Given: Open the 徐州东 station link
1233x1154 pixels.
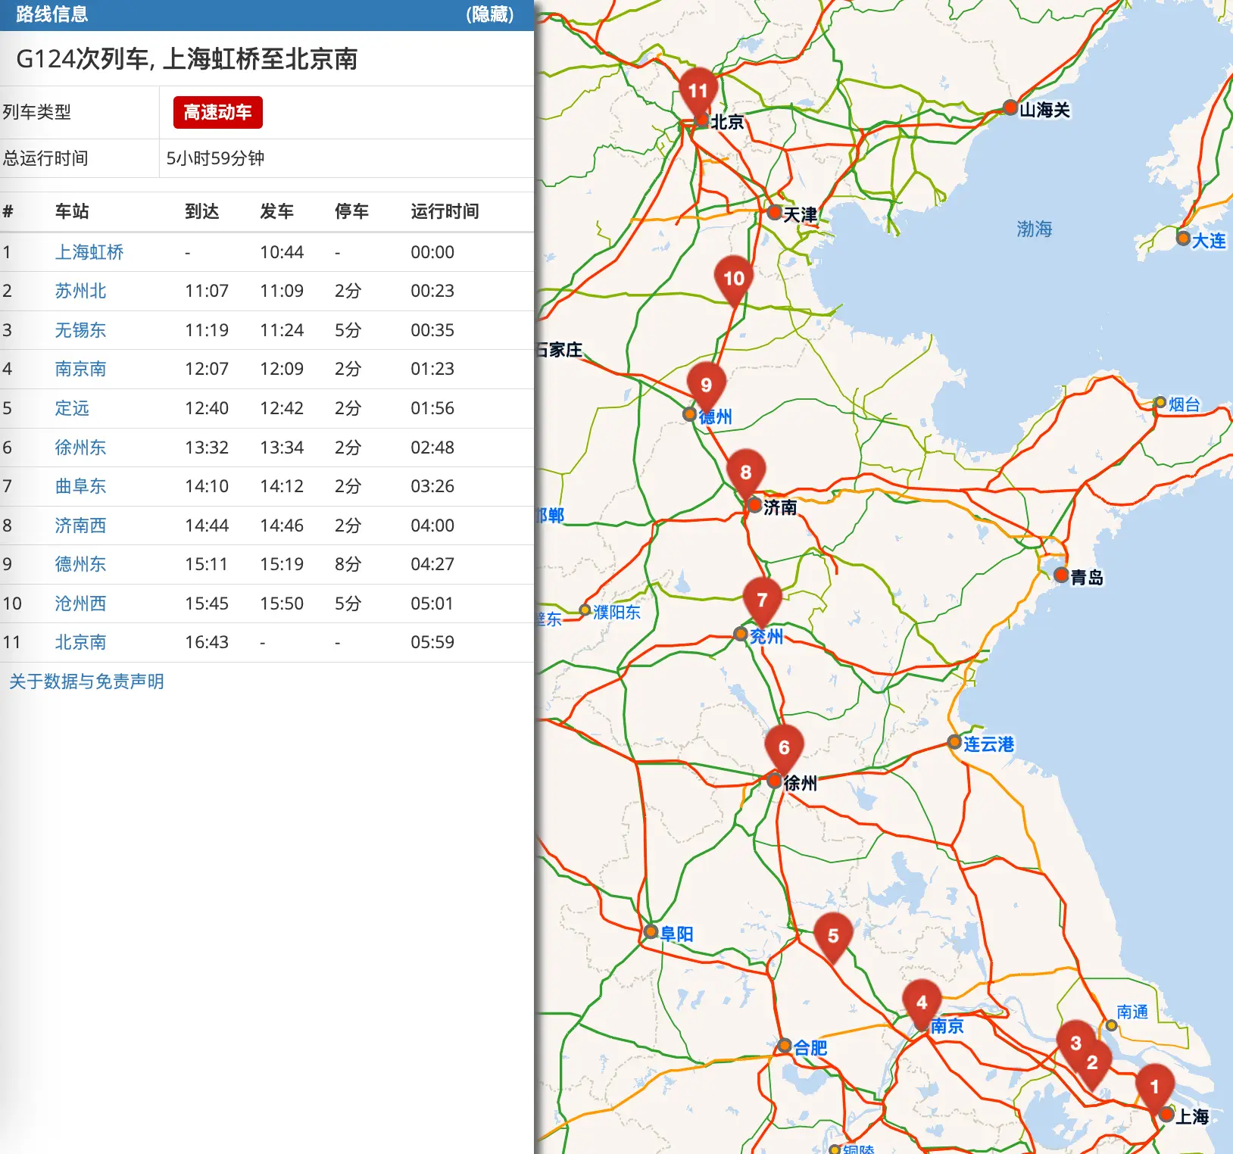Looking at the screenshot, I should pos(80,448).
